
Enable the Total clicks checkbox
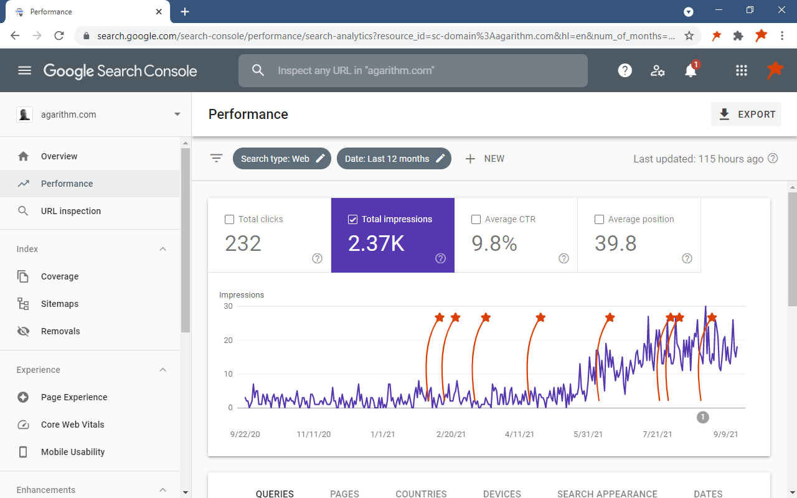point(230,219)
